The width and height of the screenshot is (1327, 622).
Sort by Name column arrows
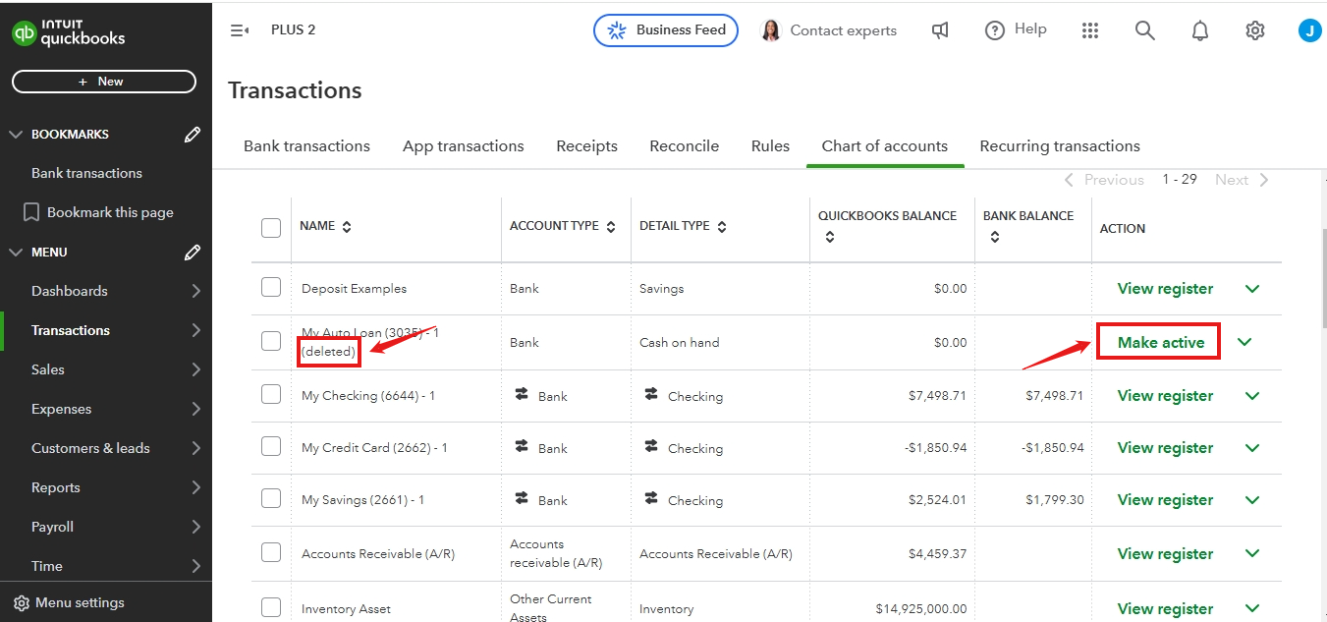tap(347, 227)
